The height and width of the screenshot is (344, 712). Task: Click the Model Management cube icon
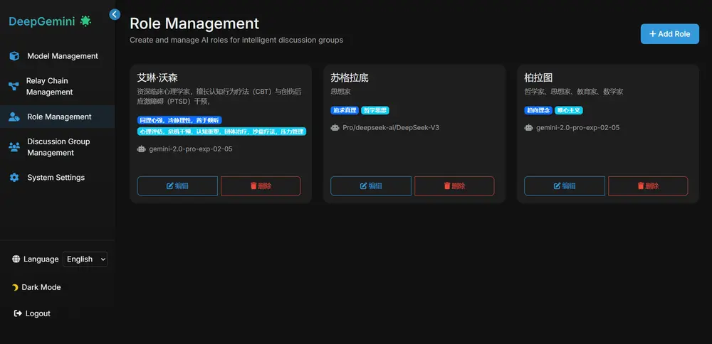tap(14, 56)
